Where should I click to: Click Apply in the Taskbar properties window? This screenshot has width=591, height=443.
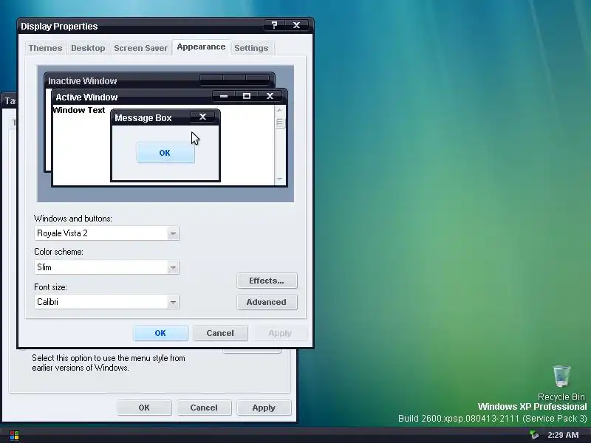pyautogui.click(x=264, y=408)
